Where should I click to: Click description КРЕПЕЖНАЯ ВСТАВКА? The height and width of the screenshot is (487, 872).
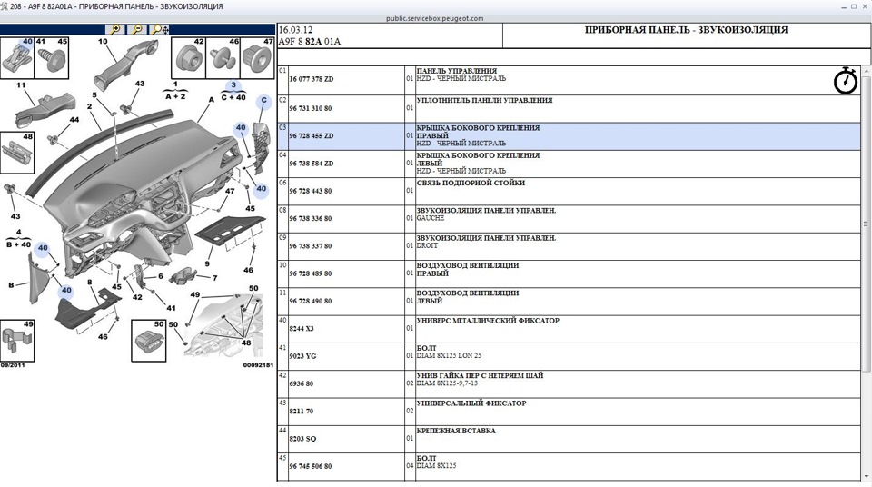[x=456, y=431]
